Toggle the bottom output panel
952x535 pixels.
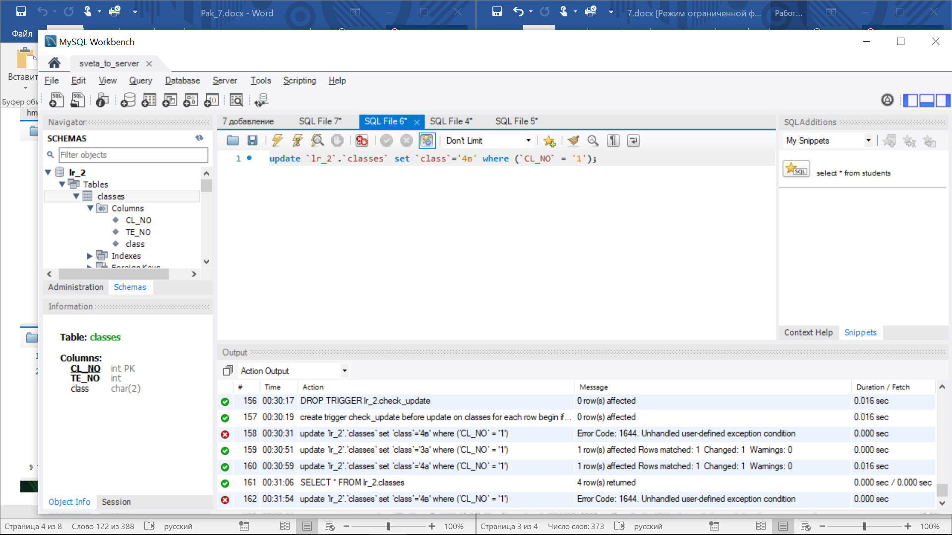927,101
